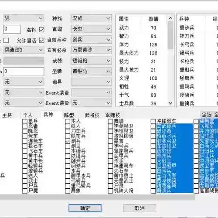Click the 取消 cancel button
The width and height of the screenshot is (218, 218).
point(140,208)
